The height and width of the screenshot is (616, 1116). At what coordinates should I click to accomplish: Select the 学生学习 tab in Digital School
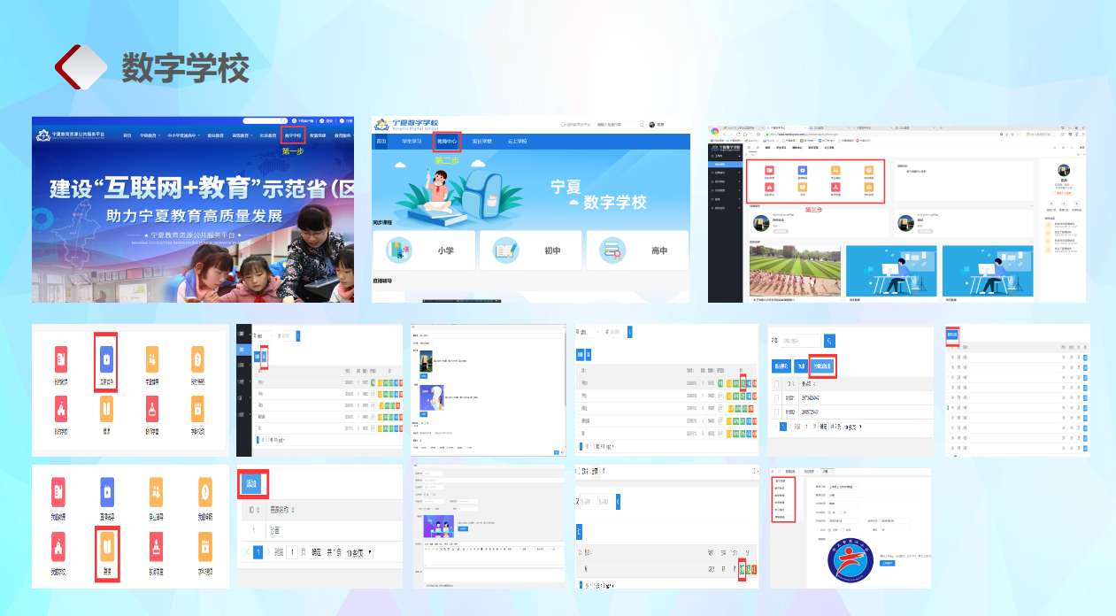[x=412, y=142]
